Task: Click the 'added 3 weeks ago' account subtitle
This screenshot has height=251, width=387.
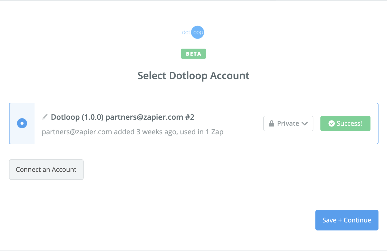Action: (145, 132)
